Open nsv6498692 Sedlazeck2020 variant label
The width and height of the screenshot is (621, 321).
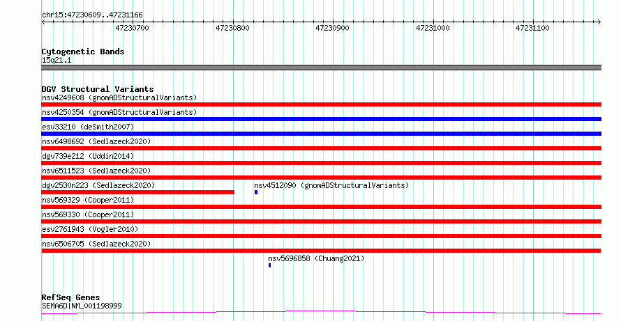coord(96,141)
